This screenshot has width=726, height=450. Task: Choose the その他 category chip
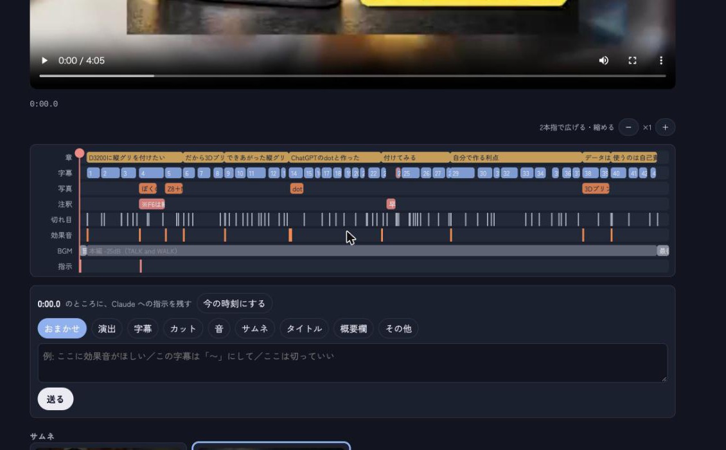398,328
